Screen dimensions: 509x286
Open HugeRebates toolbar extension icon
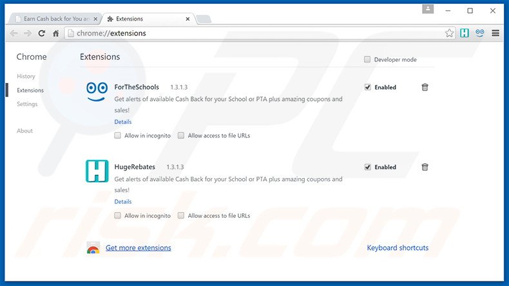pyautogui.click(x=465, y=33)
